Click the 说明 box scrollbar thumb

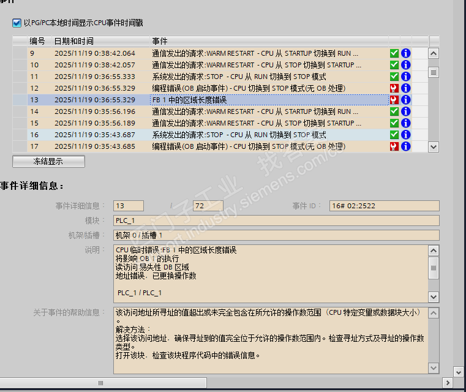434,268
